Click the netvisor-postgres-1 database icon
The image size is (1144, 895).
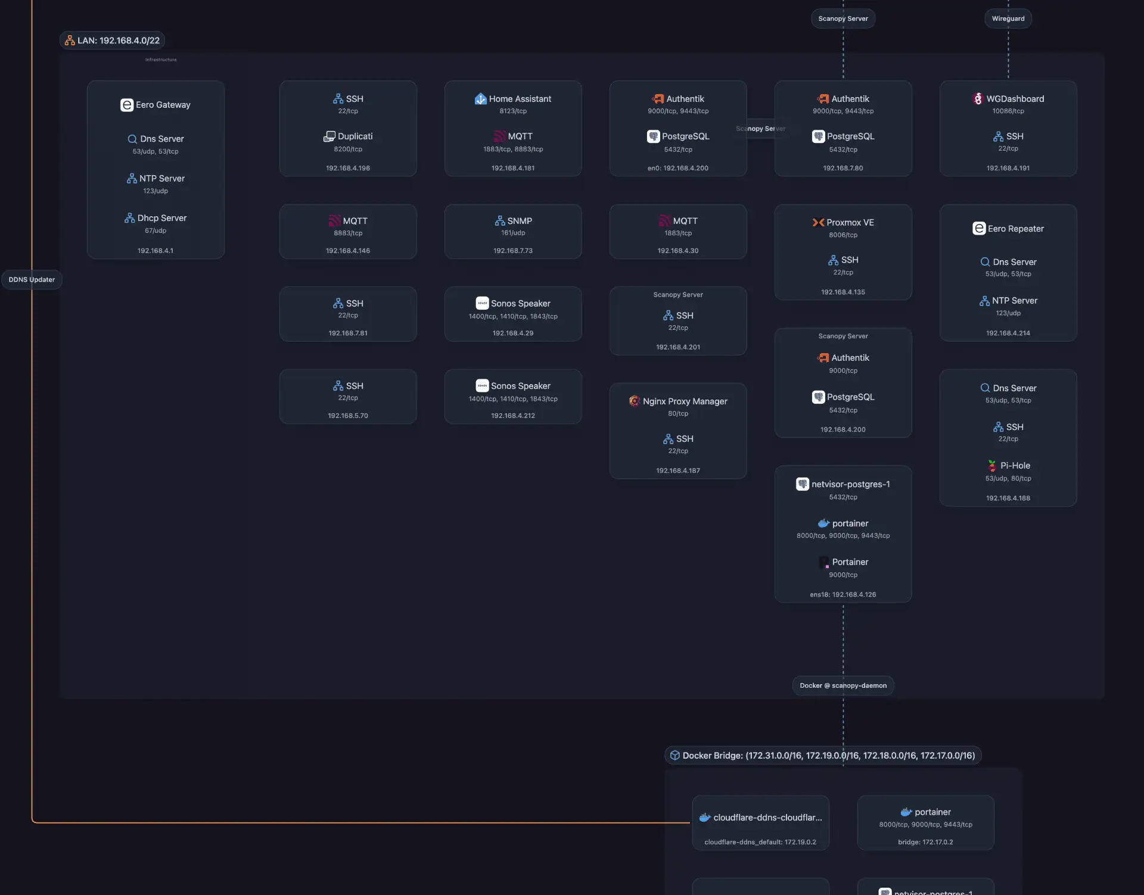click(x=802, y=484)
